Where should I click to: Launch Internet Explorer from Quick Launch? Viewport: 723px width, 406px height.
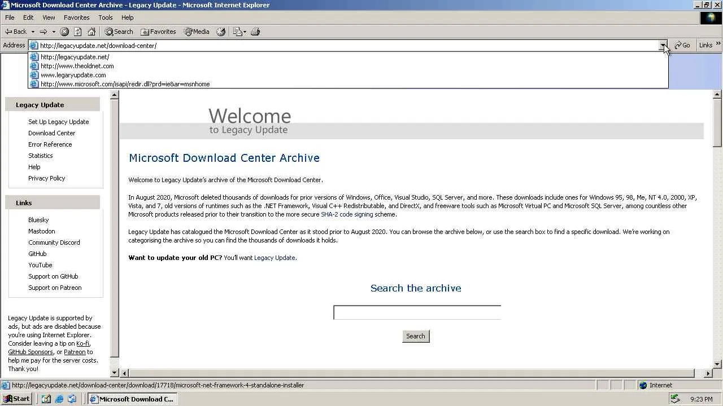[x=59, y=399]
